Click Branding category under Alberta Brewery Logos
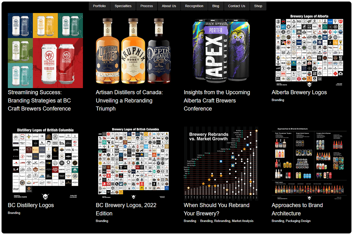353x235 pixels. tap(278, 100)
